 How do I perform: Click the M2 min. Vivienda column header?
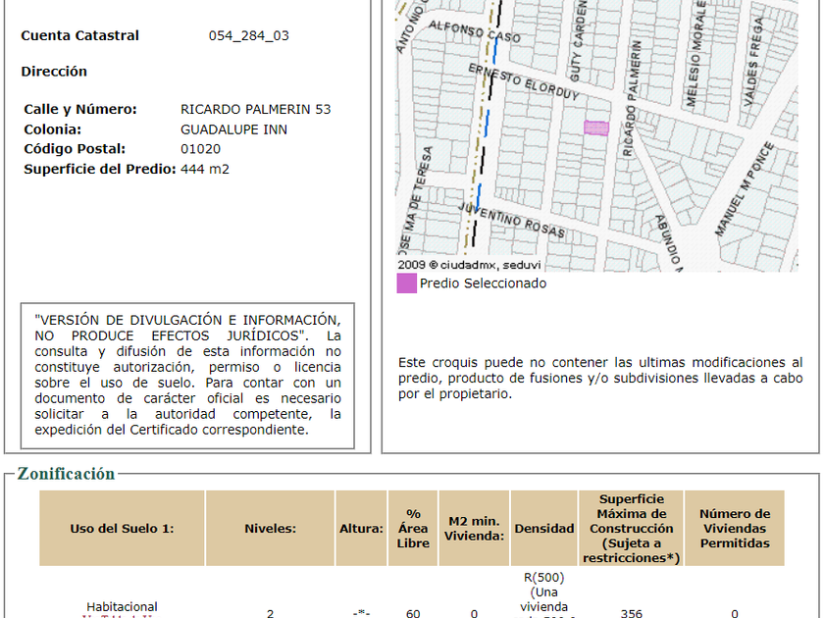[474, 528]
